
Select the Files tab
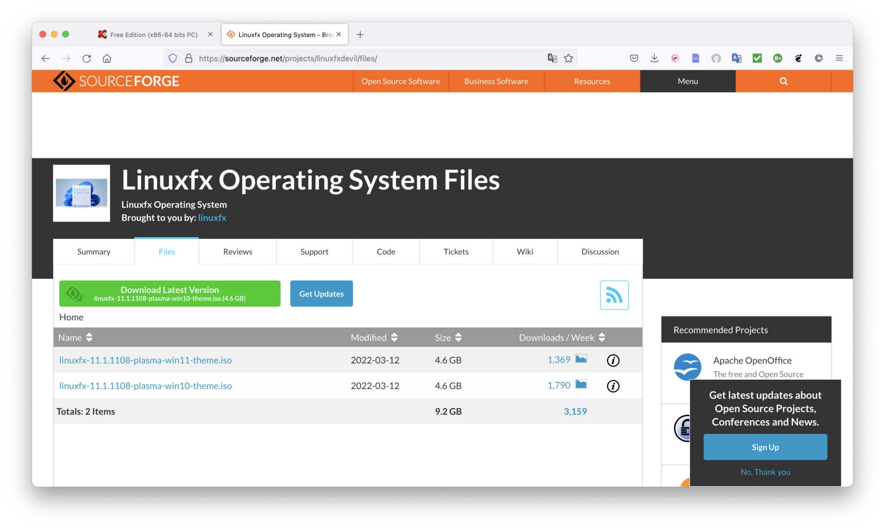167,252
